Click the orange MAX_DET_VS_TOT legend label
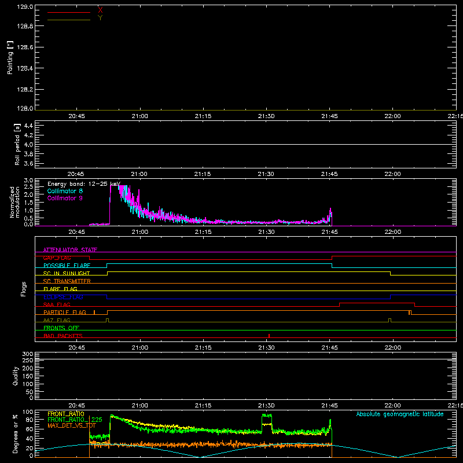 pos(72,425)
